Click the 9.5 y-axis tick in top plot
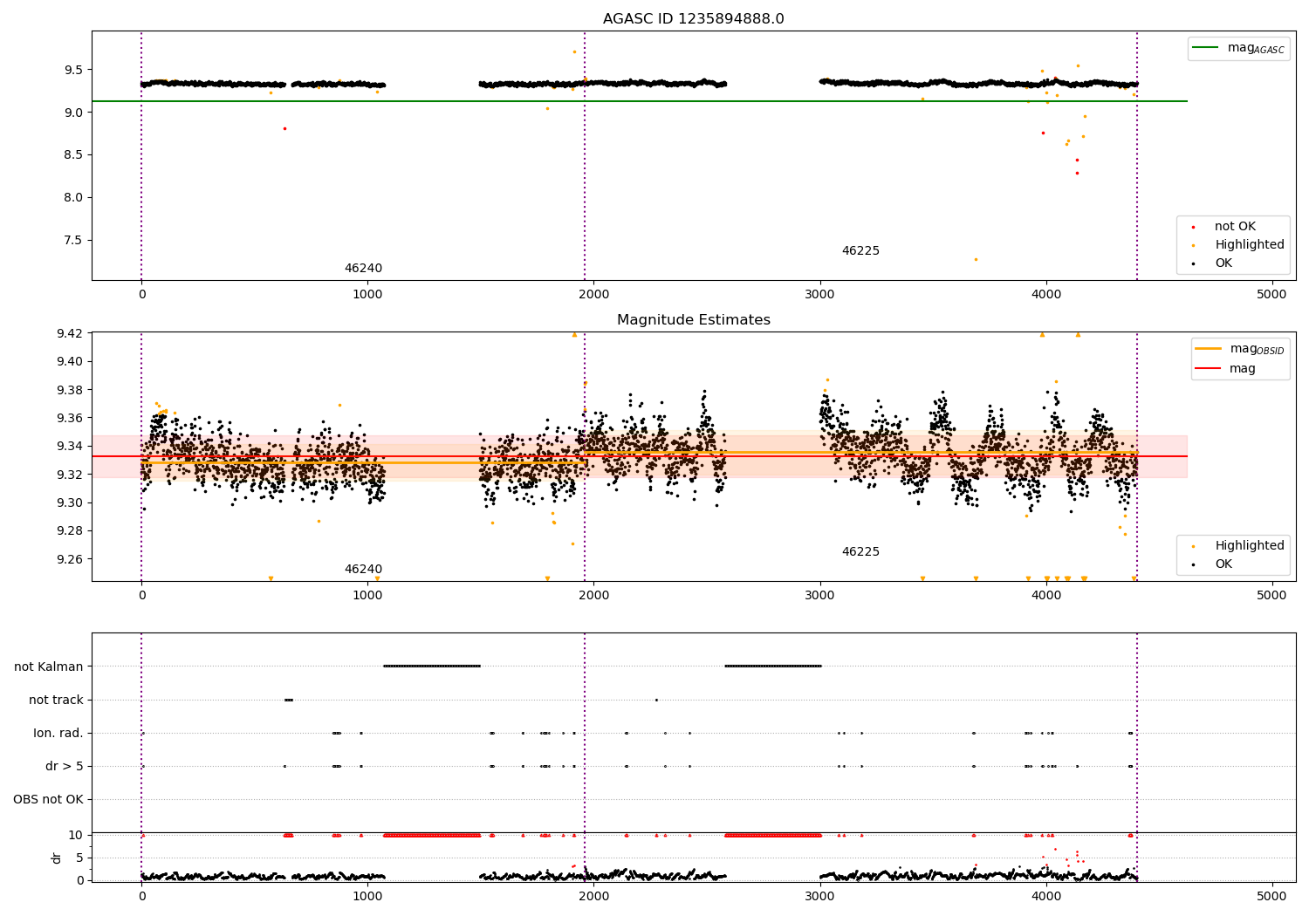Viewport: 1309px width, 916px height. coord(73,70)
